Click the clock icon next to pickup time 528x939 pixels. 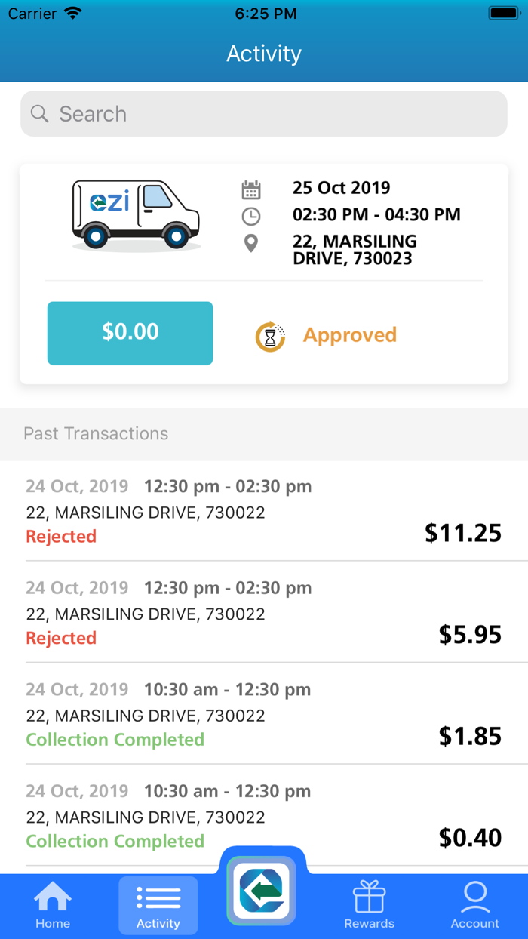[251, 214]
